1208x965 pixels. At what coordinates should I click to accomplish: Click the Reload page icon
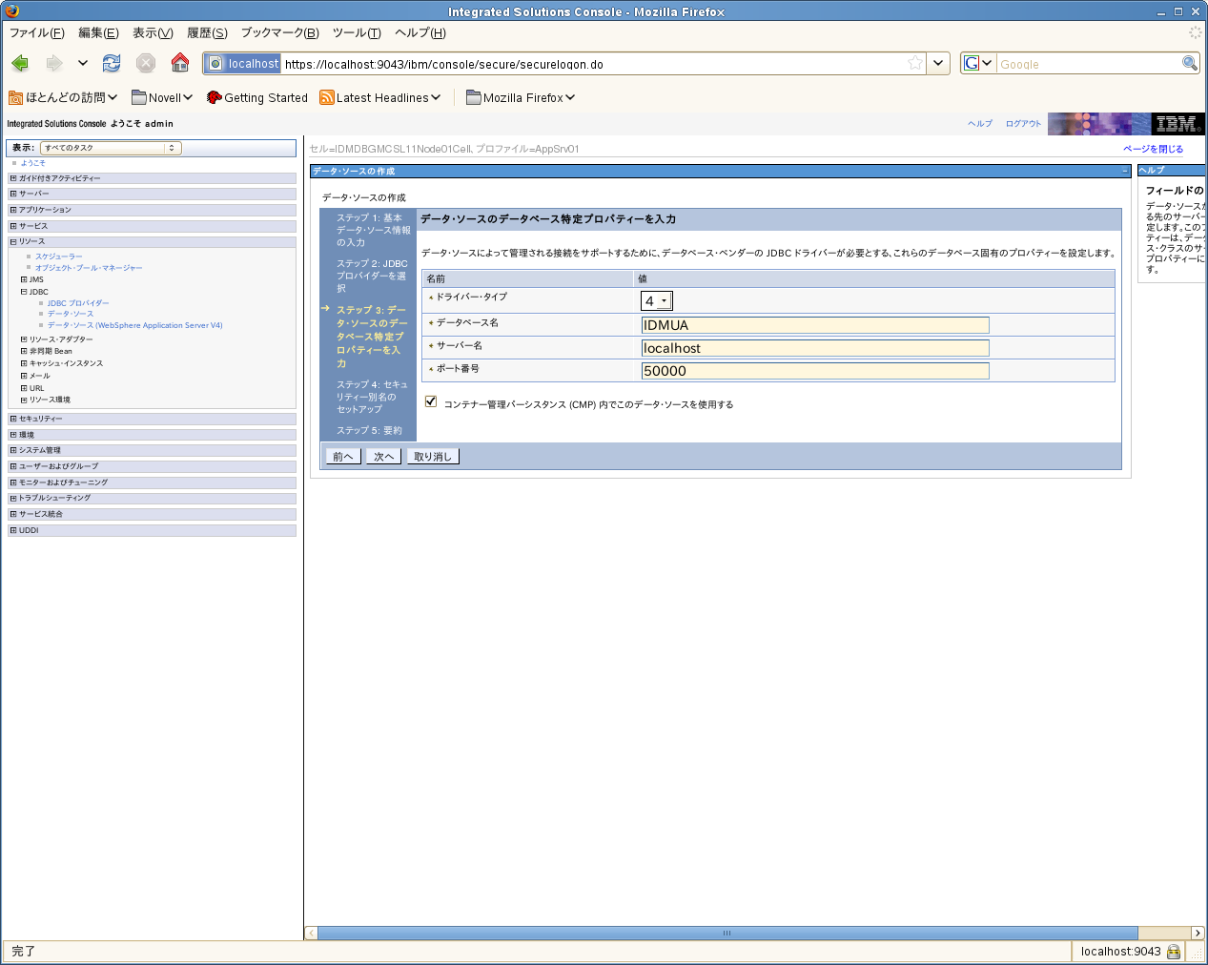(x=112, y=64)
